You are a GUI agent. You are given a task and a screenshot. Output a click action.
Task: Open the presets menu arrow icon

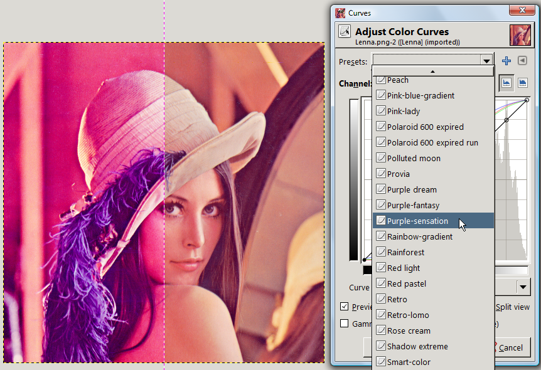click(522, 61)
